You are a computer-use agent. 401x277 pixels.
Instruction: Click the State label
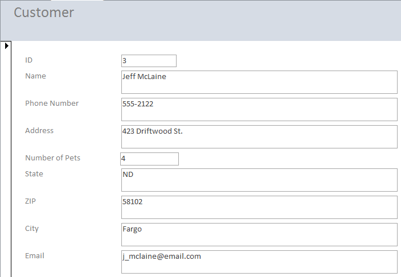[34, 174]
